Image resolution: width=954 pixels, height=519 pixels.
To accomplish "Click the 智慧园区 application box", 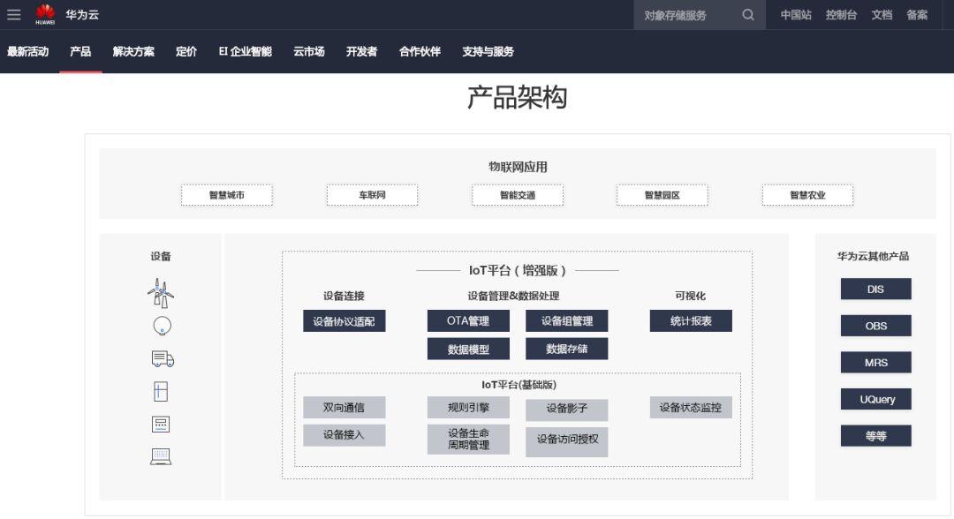I will [662, 195].
